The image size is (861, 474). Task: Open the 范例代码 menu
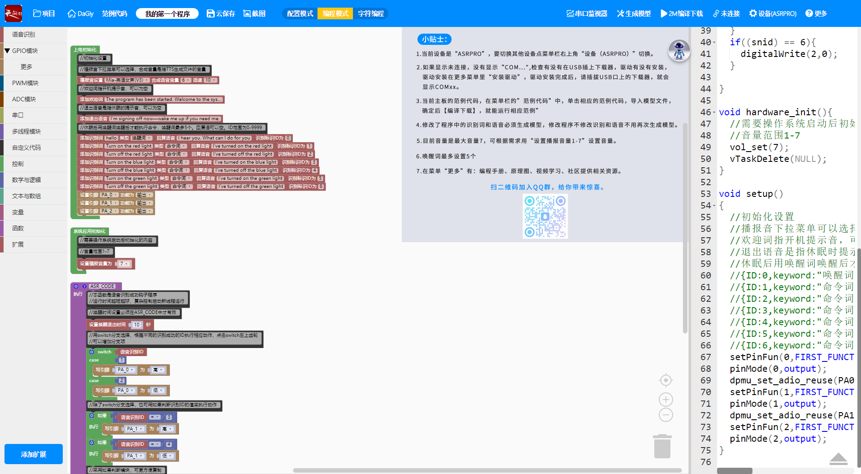click(x=114, y=13)
